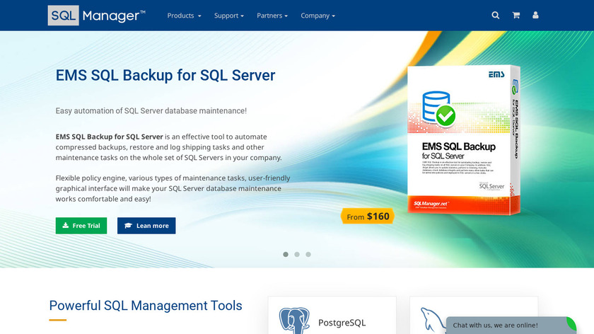Open the shopping cart icon

point(516,15)
